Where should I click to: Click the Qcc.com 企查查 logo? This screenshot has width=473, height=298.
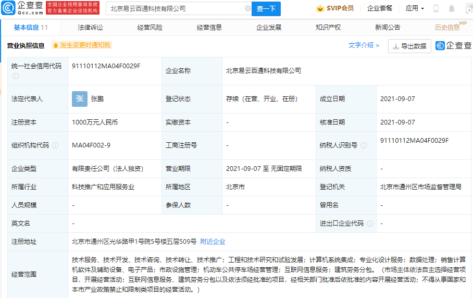(x=22, y=8)
